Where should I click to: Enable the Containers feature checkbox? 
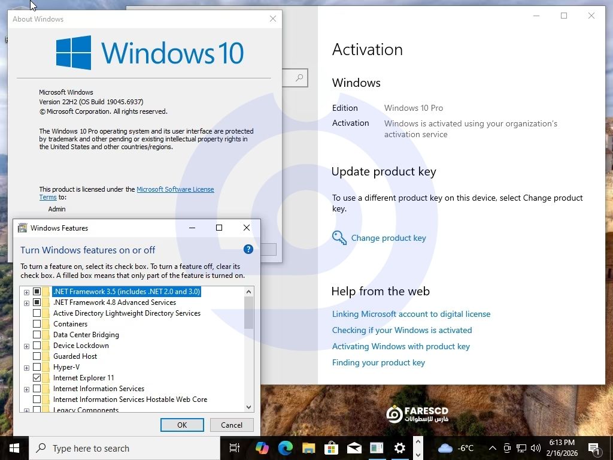[x=37, y=324]
